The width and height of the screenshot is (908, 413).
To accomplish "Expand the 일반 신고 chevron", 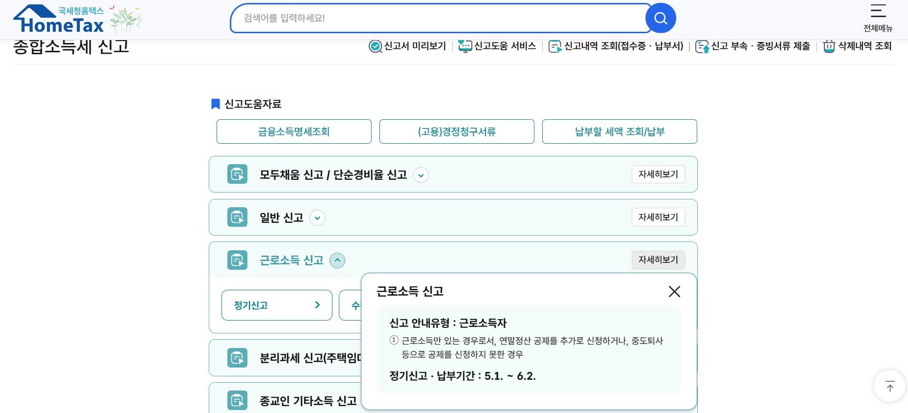I will tap(317, 217).
